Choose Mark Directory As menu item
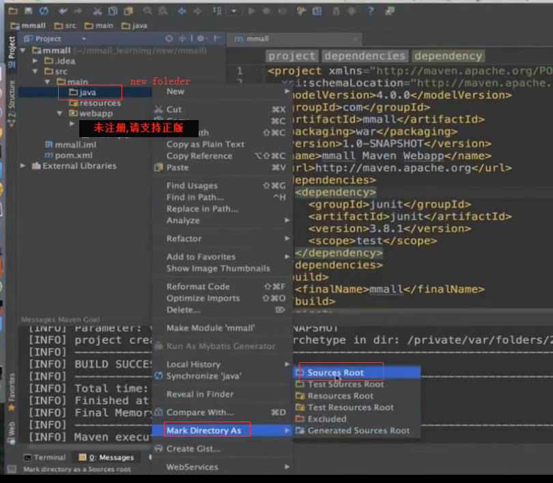This screenshot has height=483, width=553. 222,430
